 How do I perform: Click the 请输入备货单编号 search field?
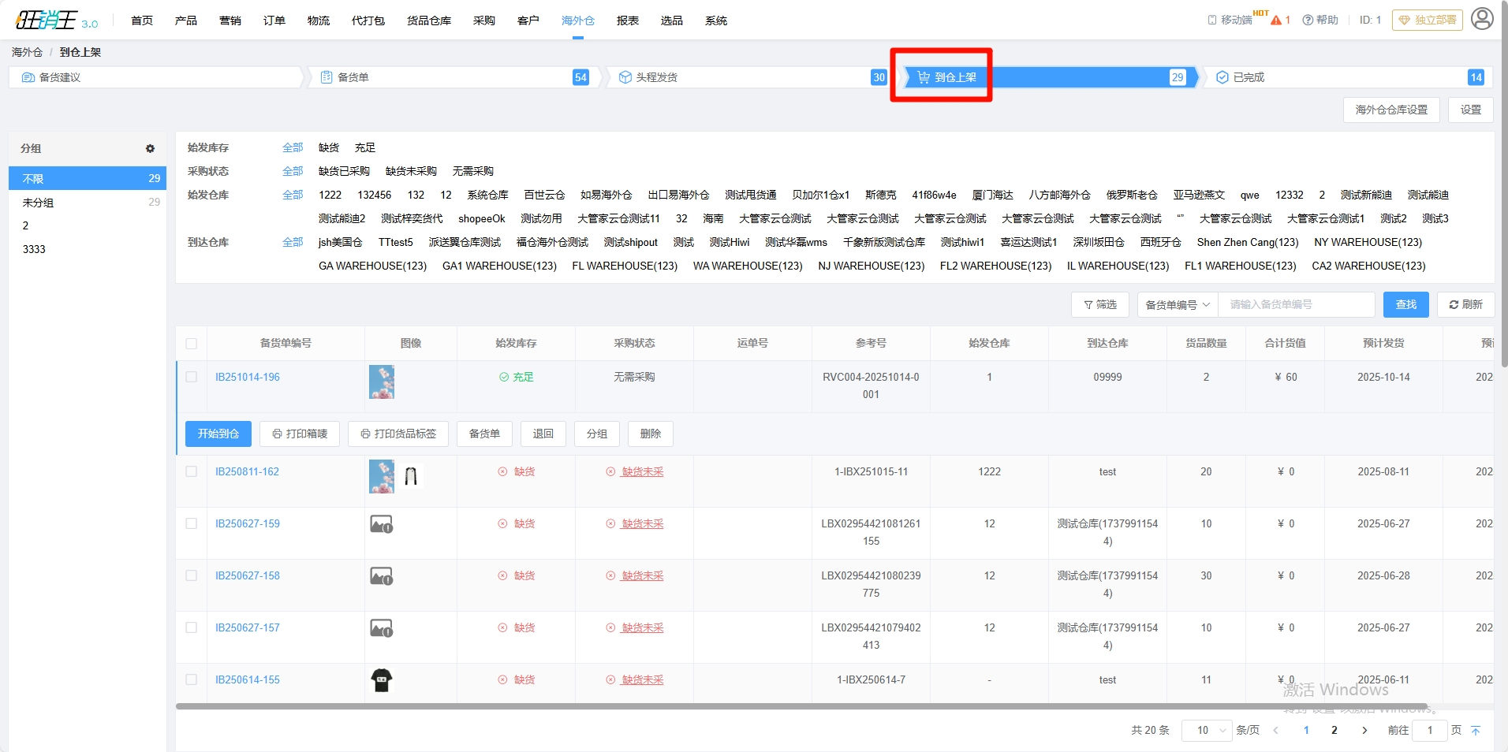pyautogui.click(x=1296, y=305)
